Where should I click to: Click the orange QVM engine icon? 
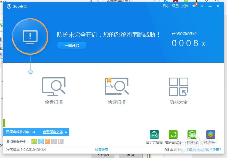47,141
